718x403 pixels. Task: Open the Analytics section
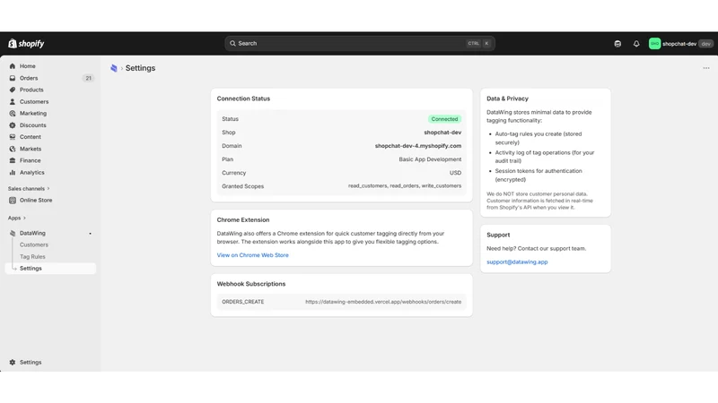tap(31, 173)
